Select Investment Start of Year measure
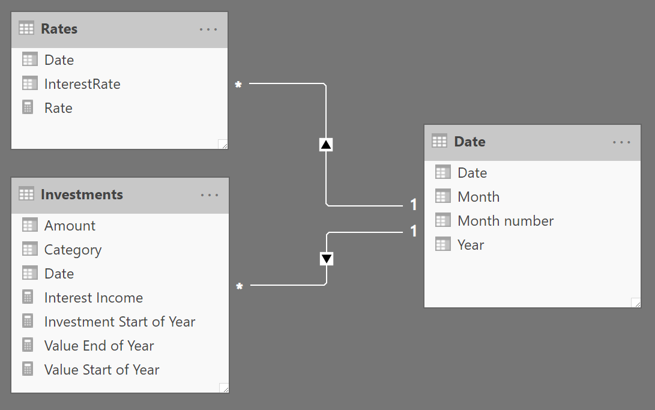The width and height of the screenshot is (655, 410). pos(120,322)
